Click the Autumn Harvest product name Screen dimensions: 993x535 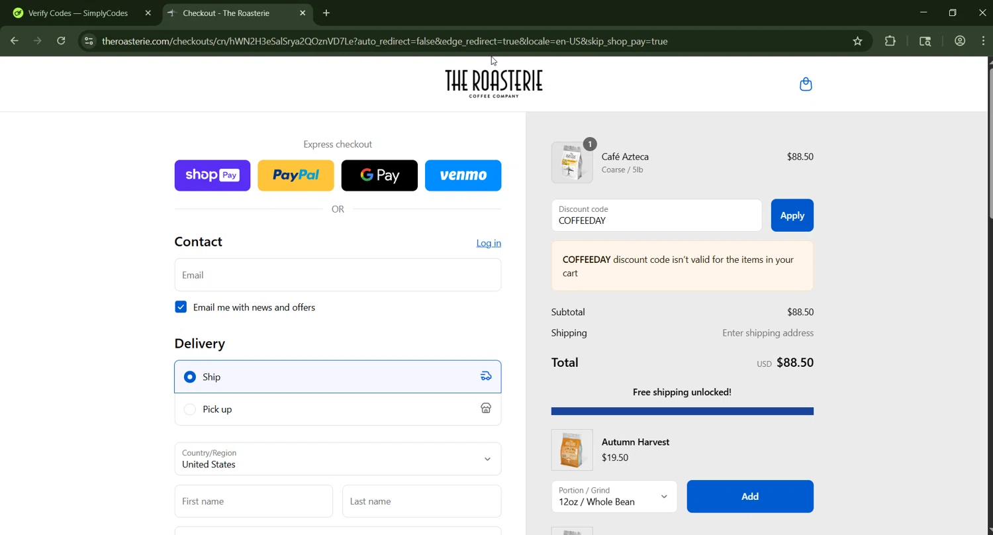pos(636,442)
